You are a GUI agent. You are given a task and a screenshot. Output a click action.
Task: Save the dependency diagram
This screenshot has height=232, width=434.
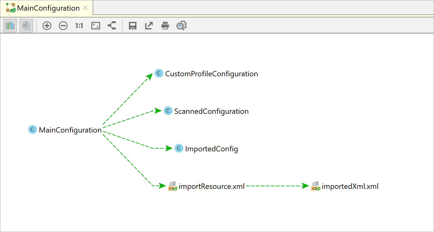[132, 26]
